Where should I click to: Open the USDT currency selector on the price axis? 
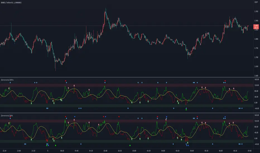tap(256, 3)
